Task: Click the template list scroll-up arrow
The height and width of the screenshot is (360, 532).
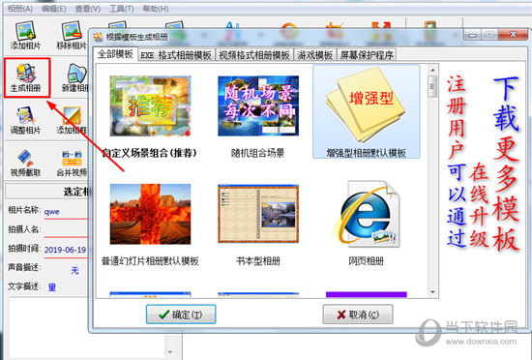Action: (x=432, y=70)
